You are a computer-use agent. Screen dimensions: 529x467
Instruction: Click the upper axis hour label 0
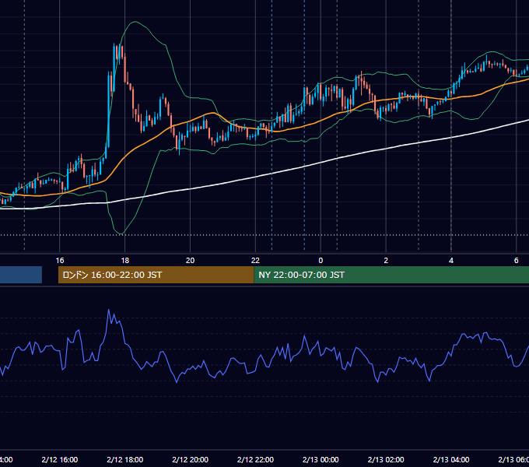click(x=321, y=261)
